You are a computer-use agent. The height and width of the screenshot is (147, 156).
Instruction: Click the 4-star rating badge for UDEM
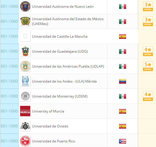pos(148,96)
